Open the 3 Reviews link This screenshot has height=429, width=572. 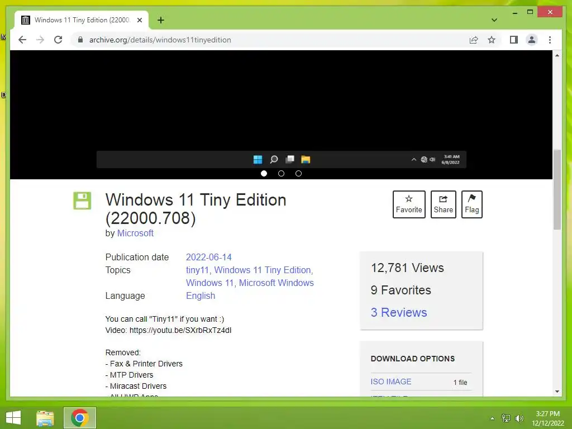click(x=399, y=312)
